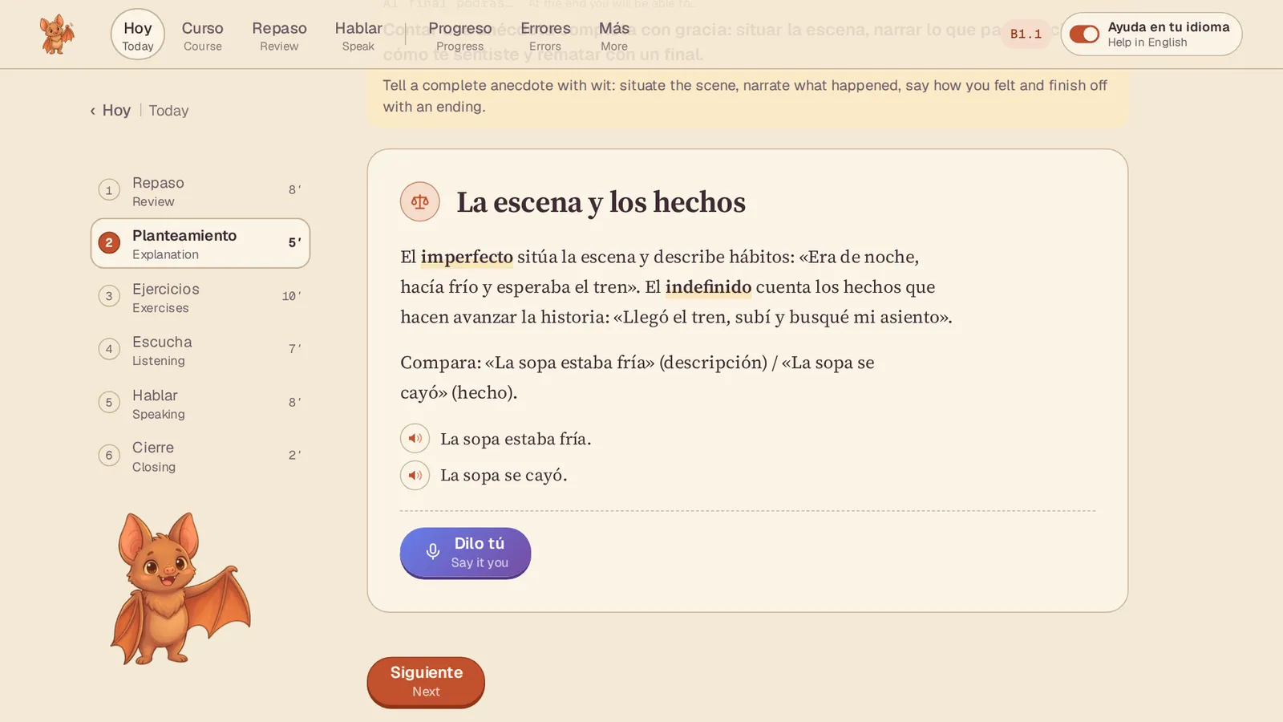
Task: Click the bat mascot logo in header
Action: pos(57,34)
